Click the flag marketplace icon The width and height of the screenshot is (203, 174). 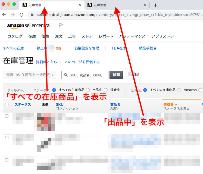(x=61, y=25)
